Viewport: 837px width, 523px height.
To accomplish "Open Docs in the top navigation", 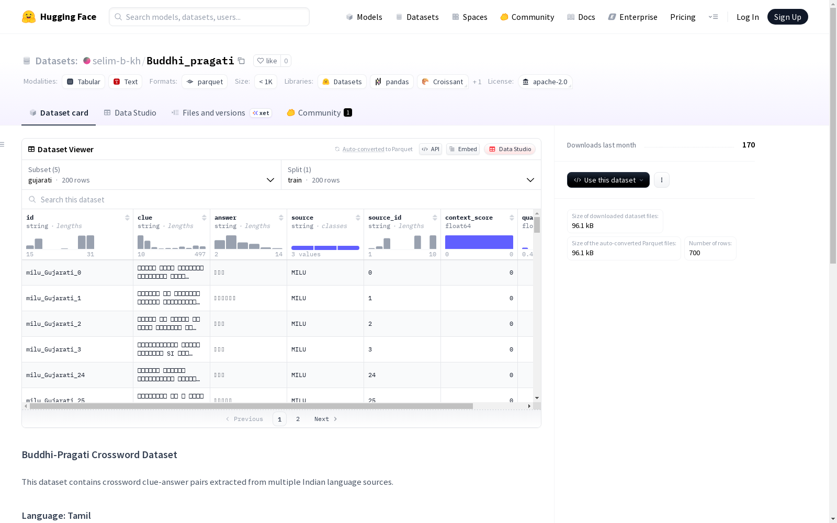I will click(581, 17).
